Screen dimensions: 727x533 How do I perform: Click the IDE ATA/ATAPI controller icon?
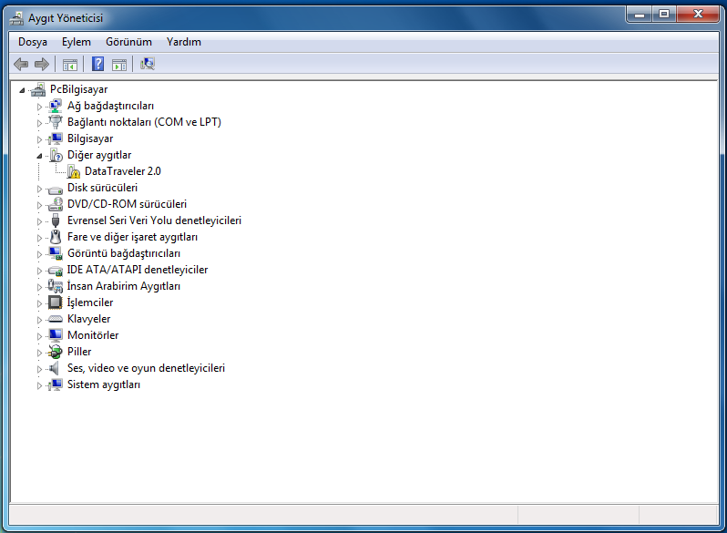56,270
